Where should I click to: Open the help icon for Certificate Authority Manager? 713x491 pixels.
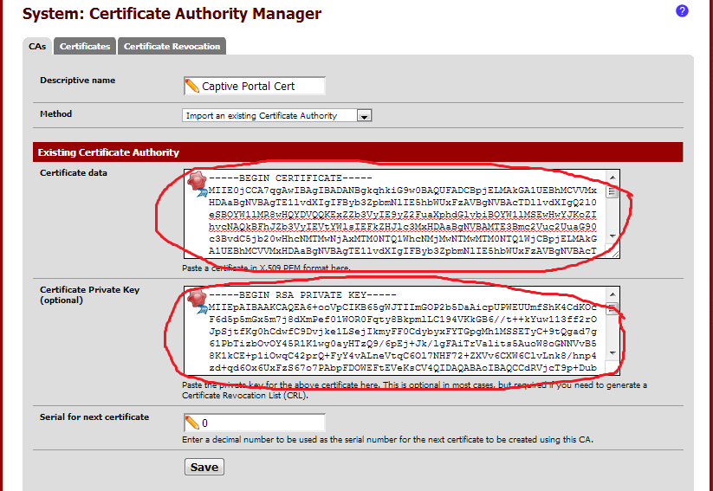pos(682,11)
